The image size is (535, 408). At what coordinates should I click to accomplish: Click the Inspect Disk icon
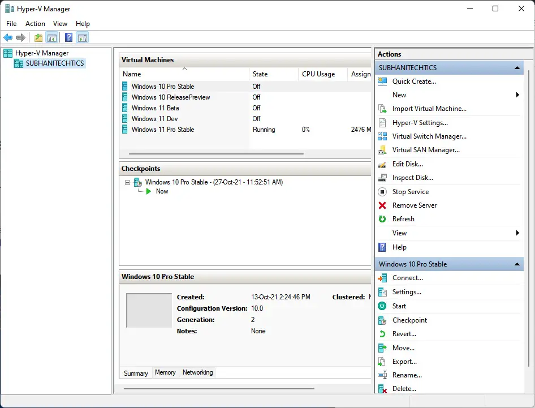click(382, 178)
